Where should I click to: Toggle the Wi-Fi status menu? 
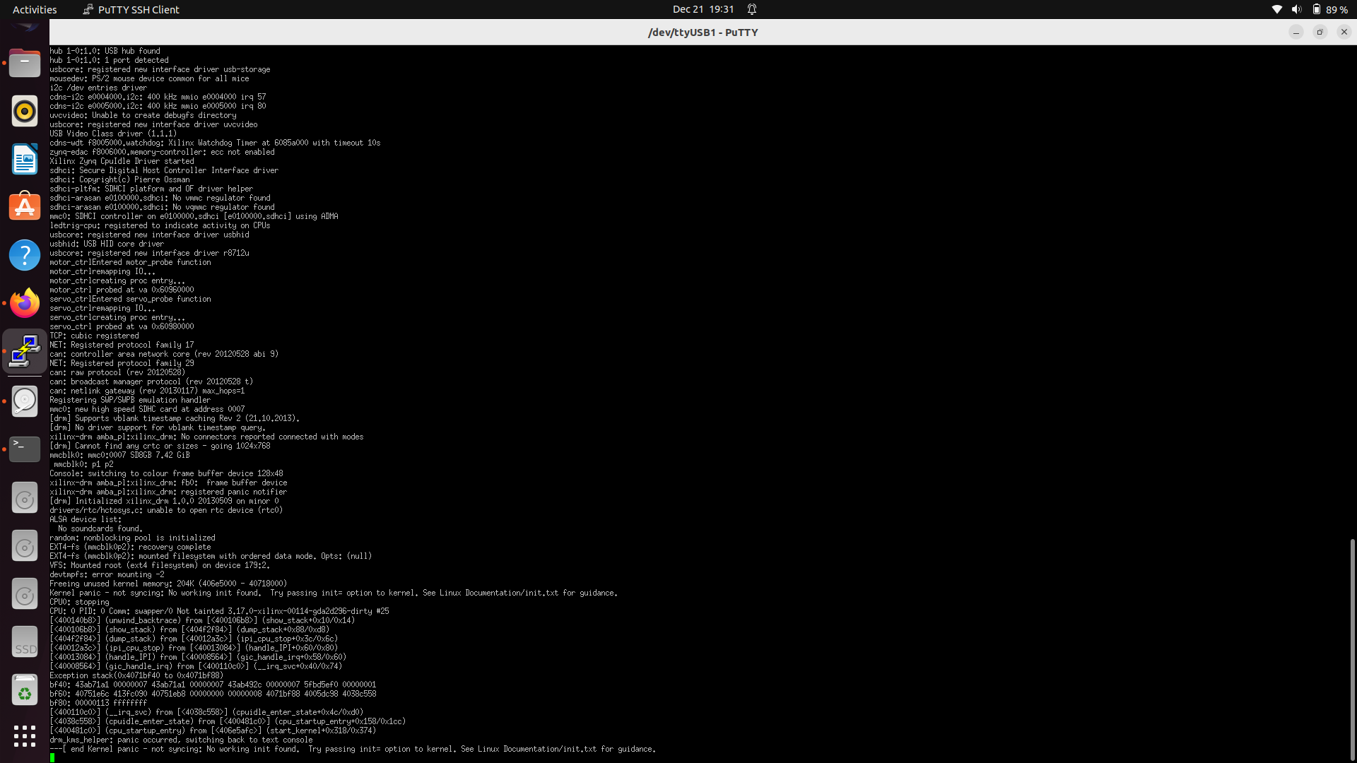[1276, 9]
